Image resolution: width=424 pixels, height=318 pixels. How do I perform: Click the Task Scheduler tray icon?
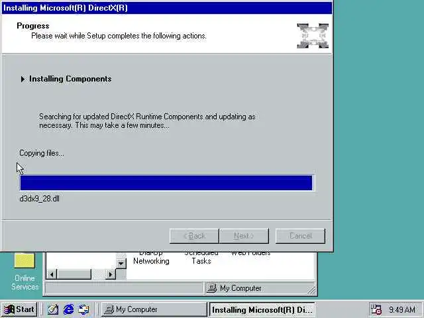pyautogui.click(x=376, y=309)
